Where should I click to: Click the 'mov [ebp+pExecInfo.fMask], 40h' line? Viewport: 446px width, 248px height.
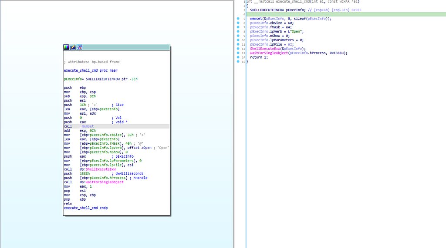[x=104, y=144]
